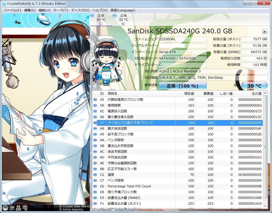Click the 項目名 column header
This screenshot has width=272, height=213.
[x=141, y=94]
